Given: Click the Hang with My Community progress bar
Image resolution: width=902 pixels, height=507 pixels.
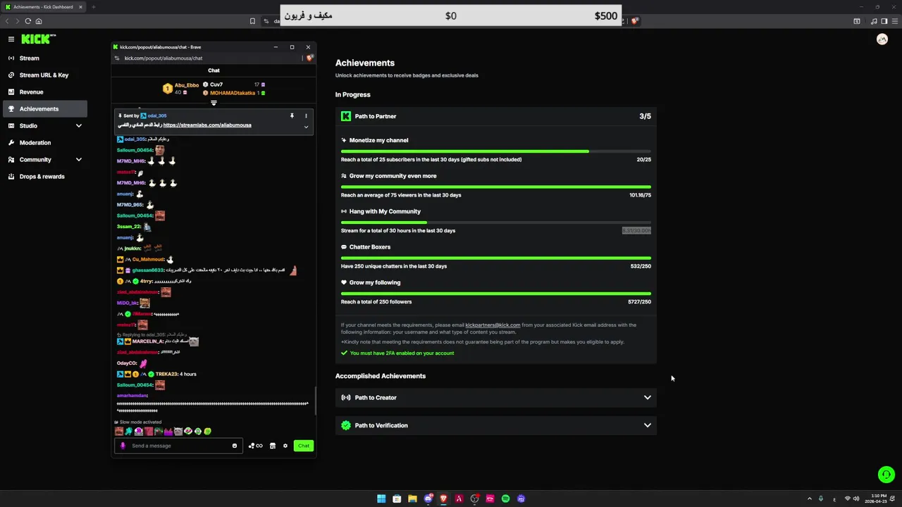Looking at the screenshot, I should (x=496, y=223).
